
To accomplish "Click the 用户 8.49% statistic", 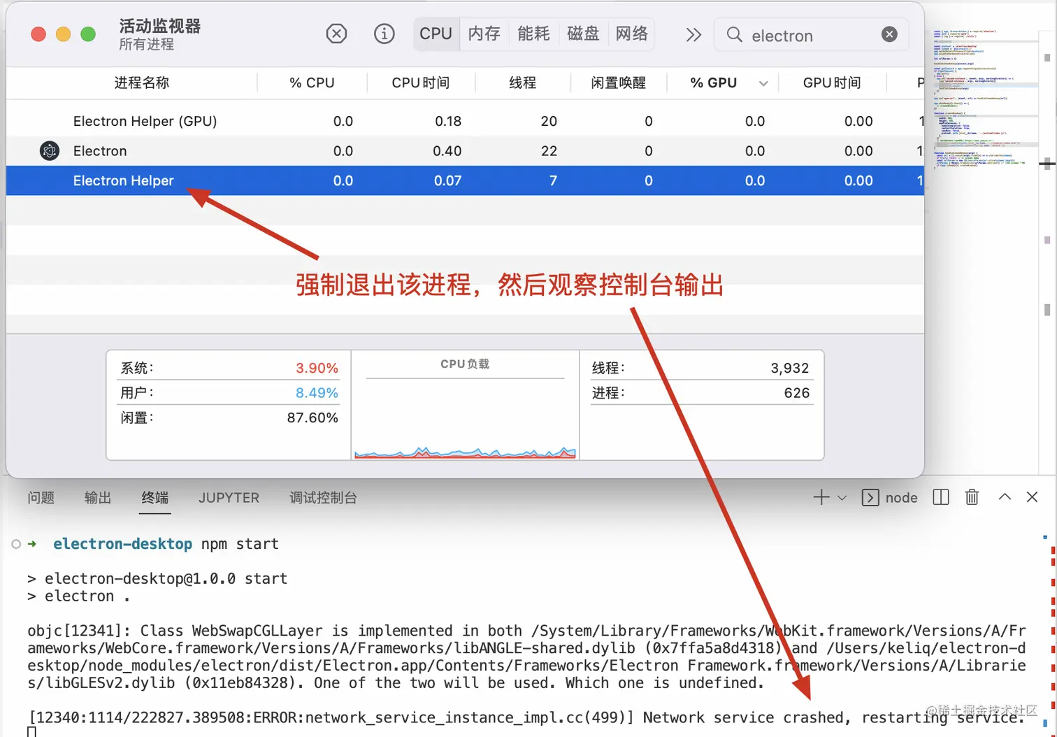I will pyautogui.click(x=229, y=393).
